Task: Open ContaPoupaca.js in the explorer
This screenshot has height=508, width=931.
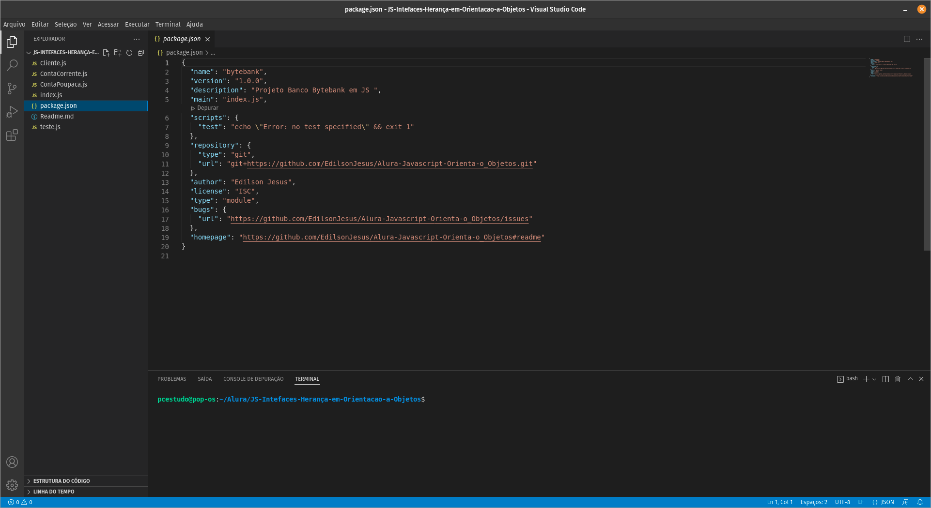Action: point(86,85)
